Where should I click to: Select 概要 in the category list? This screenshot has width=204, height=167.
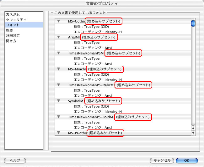24,30
